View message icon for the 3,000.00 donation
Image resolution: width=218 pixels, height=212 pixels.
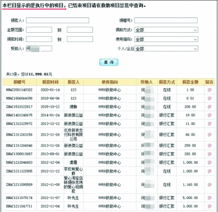click(x=209, y=206)
